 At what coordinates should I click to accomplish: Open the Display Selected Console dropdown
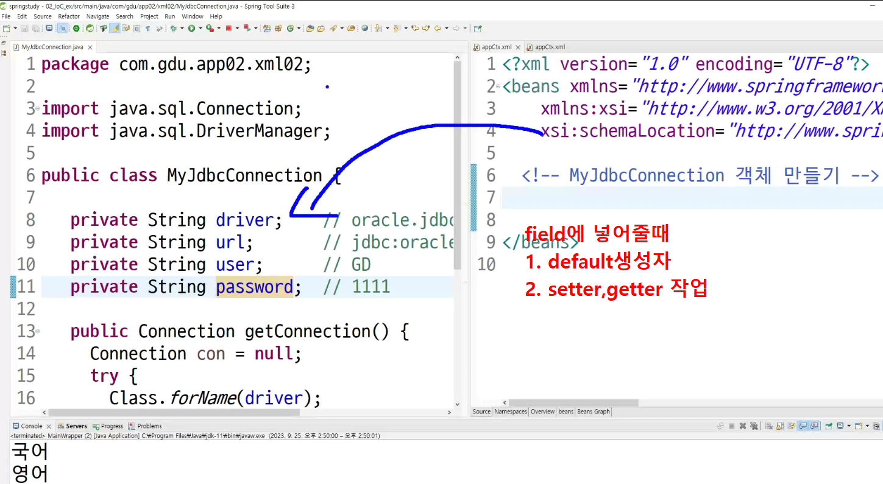849,426
